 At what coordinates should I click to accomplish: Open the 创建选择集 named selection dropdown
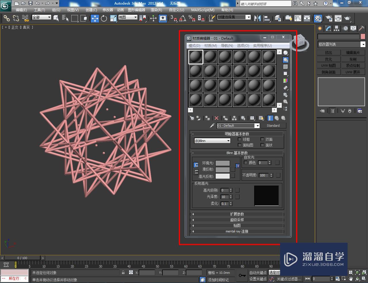(234, 17)
